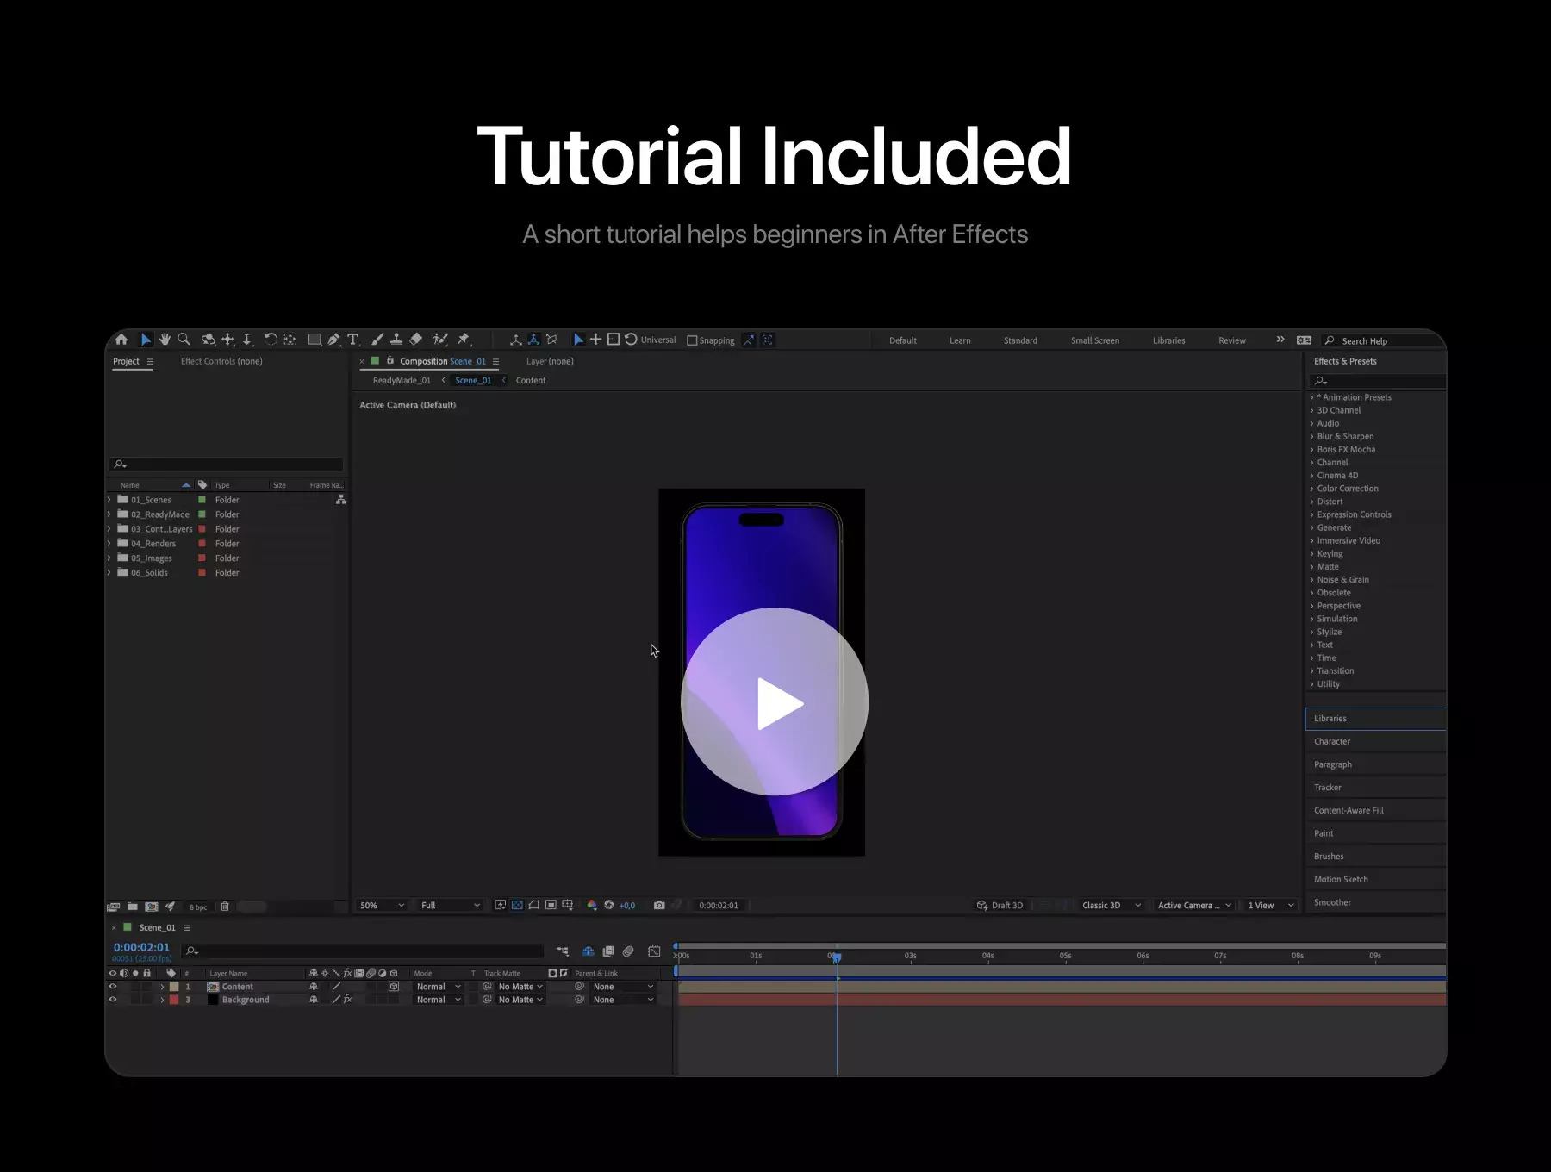The height and width of the screenshot is (1172, 1551).
Task: Open the Classic 3D renderer dropdown
Action: tap(1111, 905)
